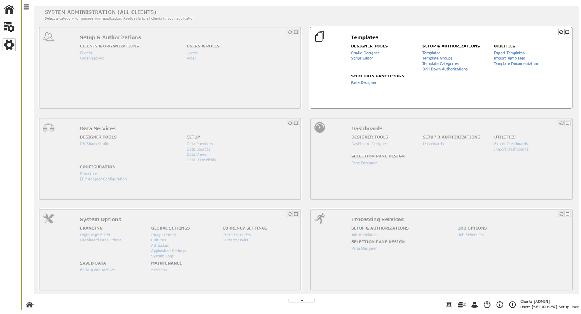Maximize the Setup & Authorizations panel
The width and height of the screenshot is (581, 314).
click(x=296, y=32)
